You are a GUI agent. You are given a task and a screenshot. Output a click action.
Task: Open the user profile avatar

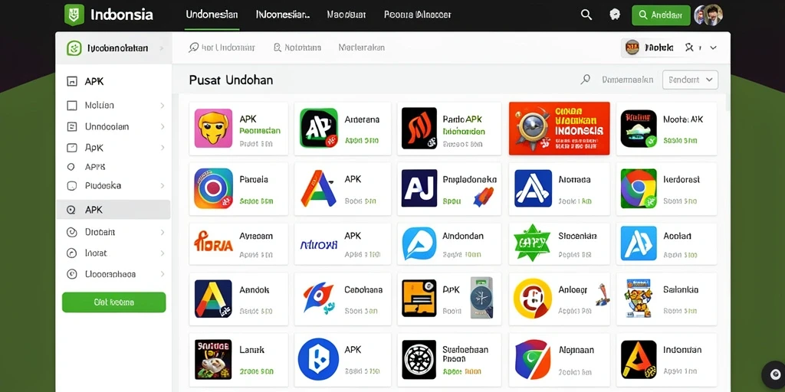coord(708,15)
